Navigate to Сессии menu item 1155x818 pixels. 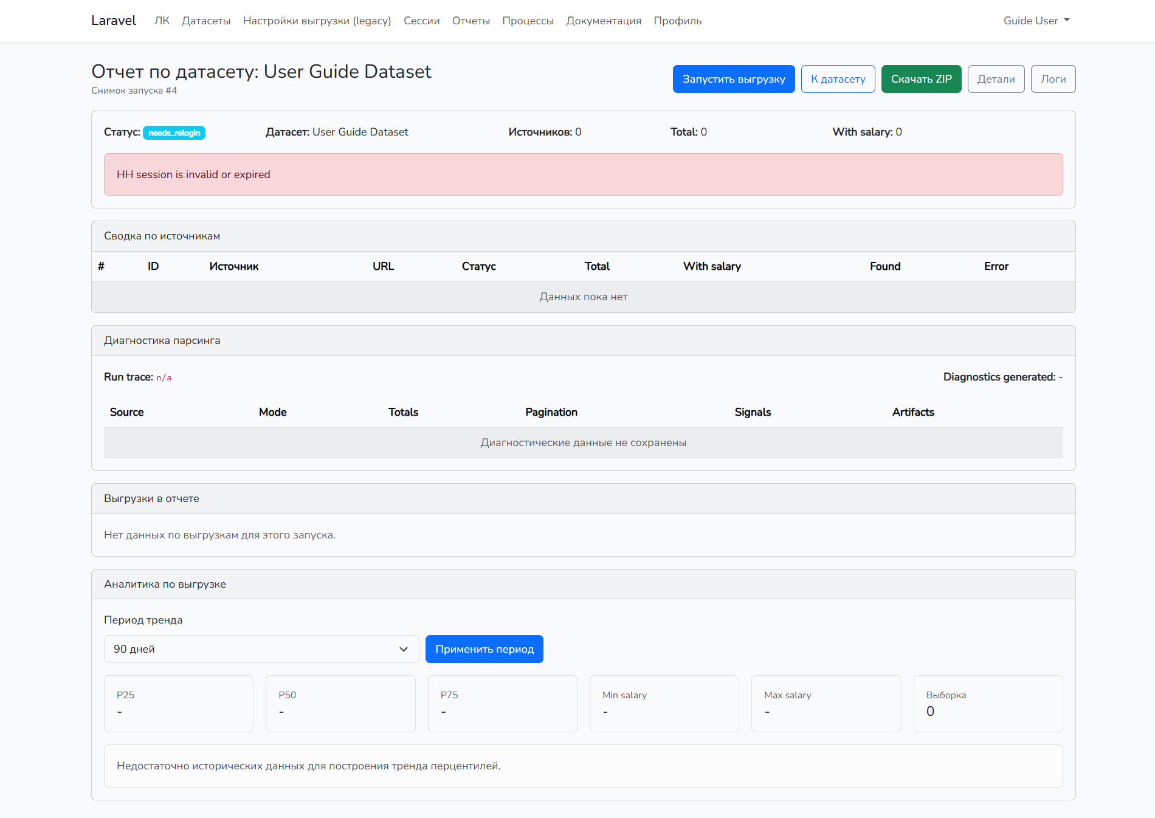[x=421, y=21]
